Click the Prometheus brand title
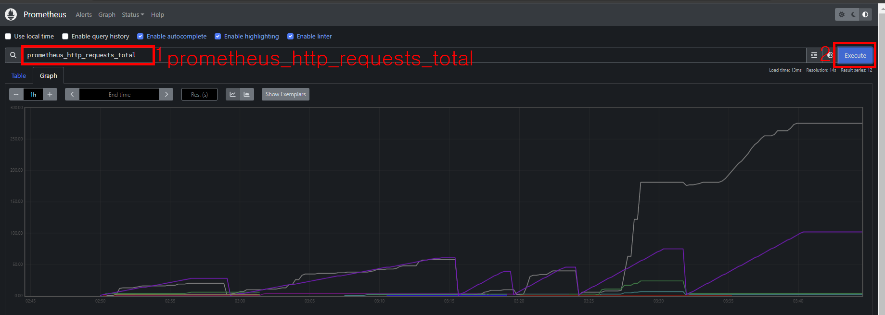The width and height of the screenshot is (885, 315). tap(45, 14)
